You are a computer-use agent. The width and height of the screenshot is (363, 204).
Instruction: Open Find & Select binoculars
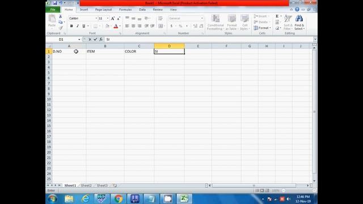299,22
